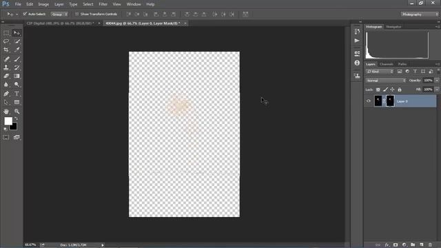Select the Hand tool
441x248 pixels.
tap(6, 112)
